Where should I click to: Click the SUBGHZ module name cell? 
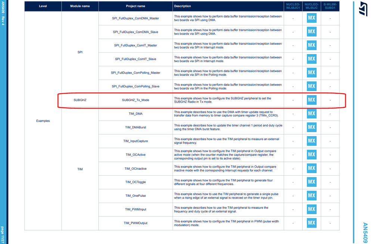tap(80, 100)
